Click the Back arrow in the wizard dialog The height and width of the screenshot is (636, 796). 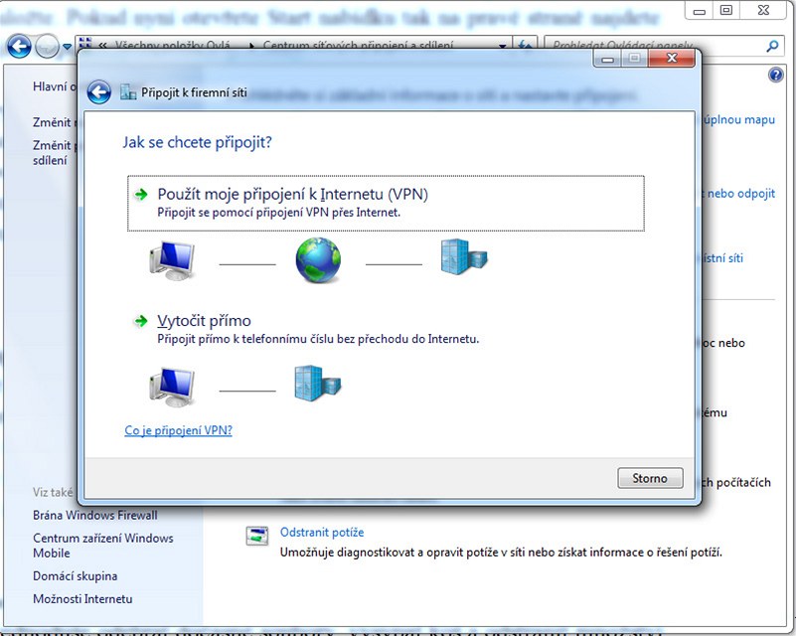pos(97,92)
